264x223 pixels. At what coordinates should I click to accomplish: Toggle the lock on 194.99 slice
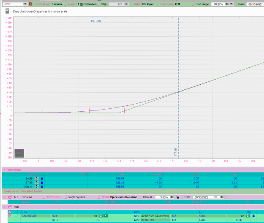[42, 178]
